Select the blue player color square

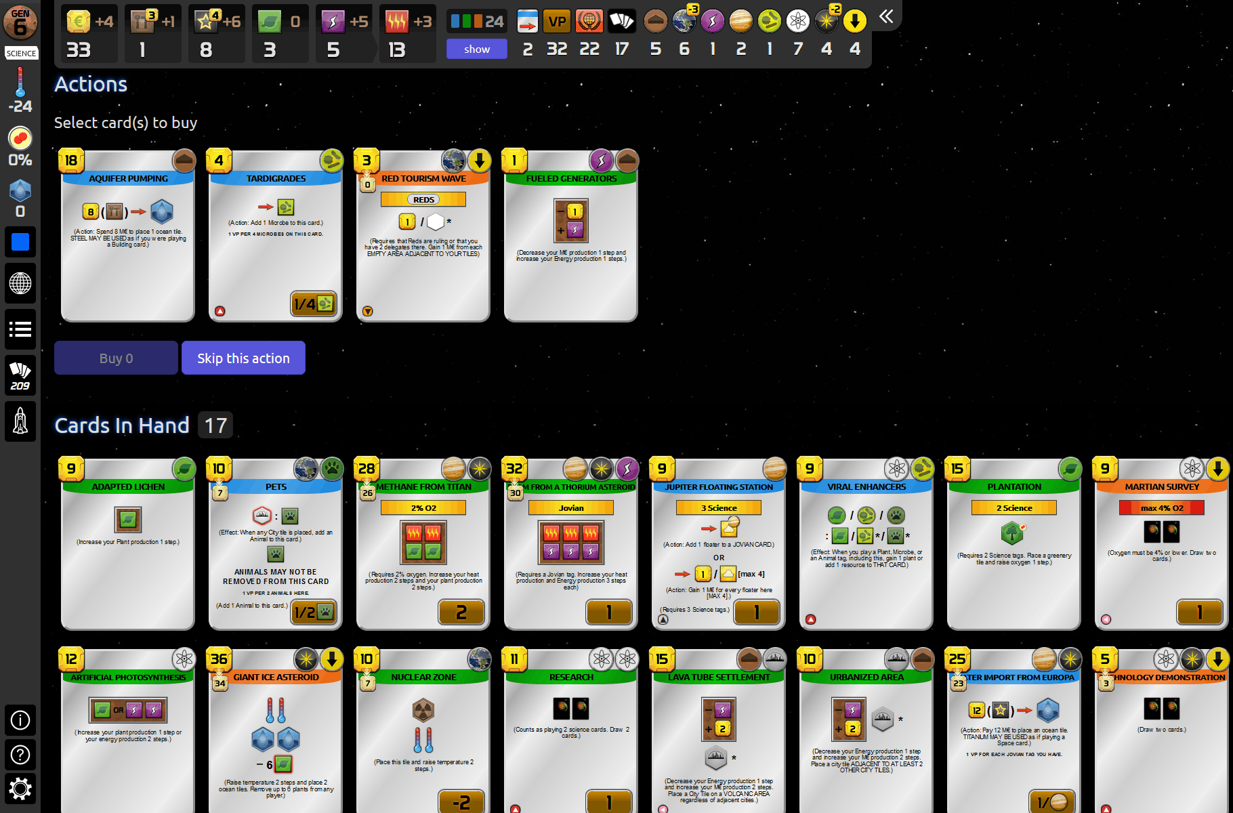20,242
